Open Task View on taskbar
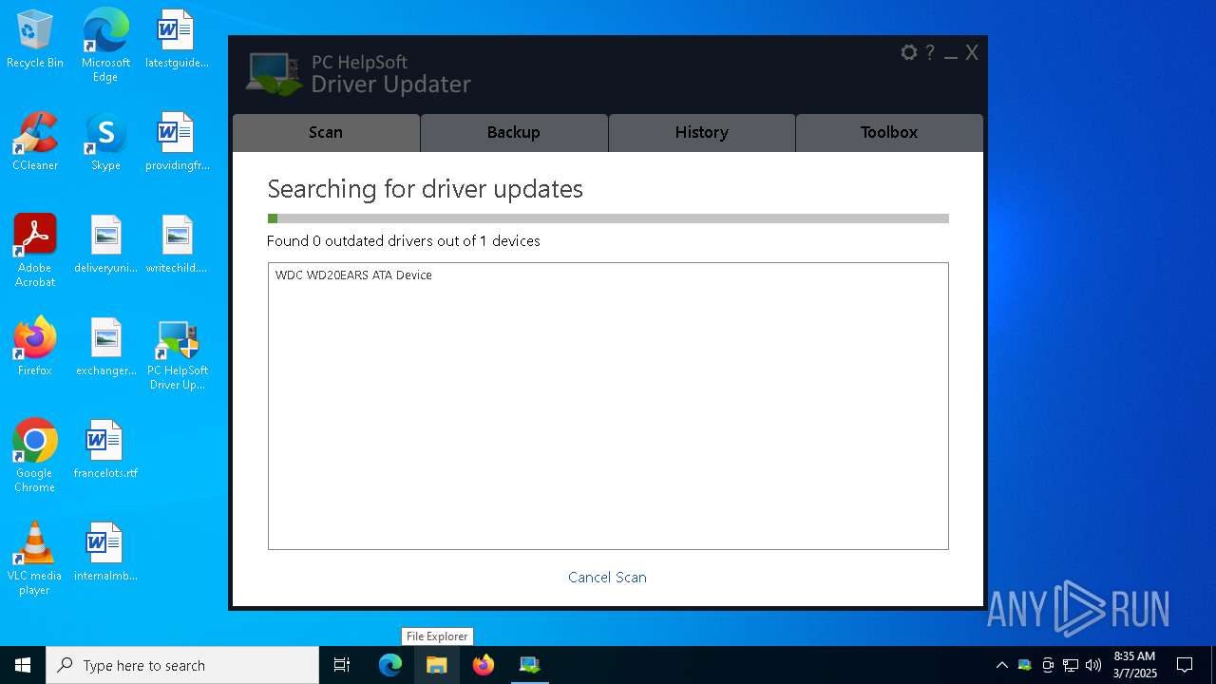The width and height of the screenshot is (1216, 684). point(342,665)
